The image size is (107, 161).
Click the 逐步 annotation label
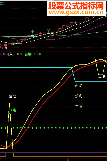(x=79, y=85)
